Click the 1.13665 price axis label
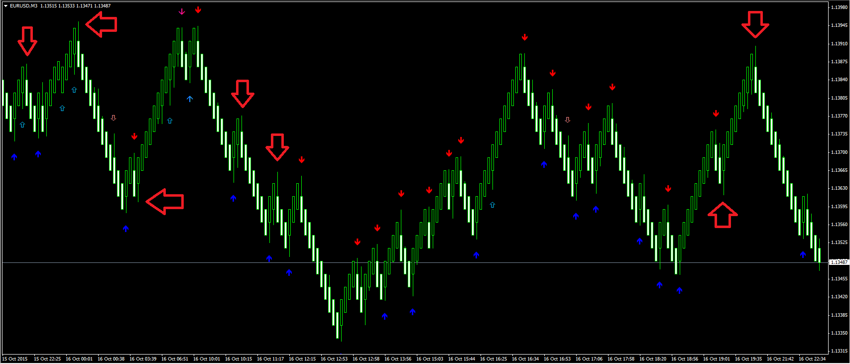This screenshot has height=364, width=850. (x=839, y=170)
